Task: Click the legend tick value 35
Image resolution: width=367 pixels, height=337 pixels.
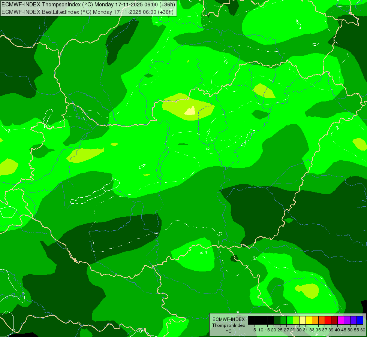Action: [x=318, y=330]
